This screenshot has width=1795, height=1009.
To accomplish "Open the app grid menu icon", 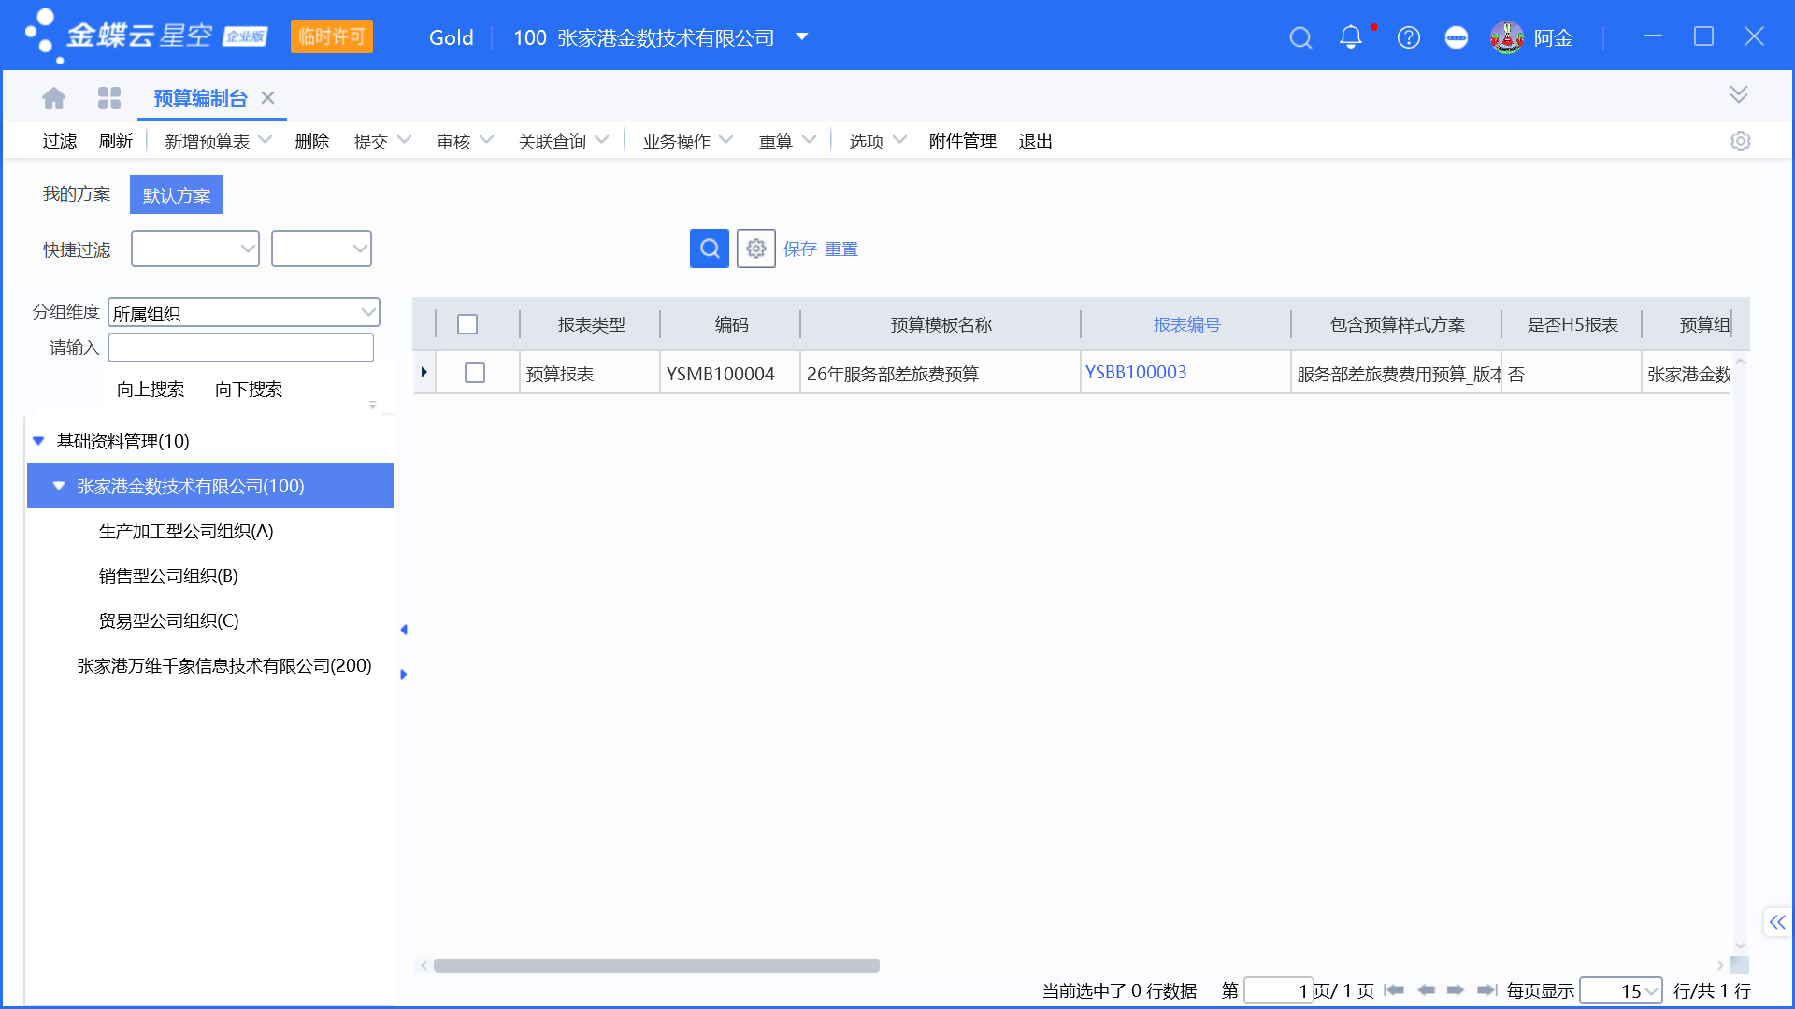I will (109, 98).
